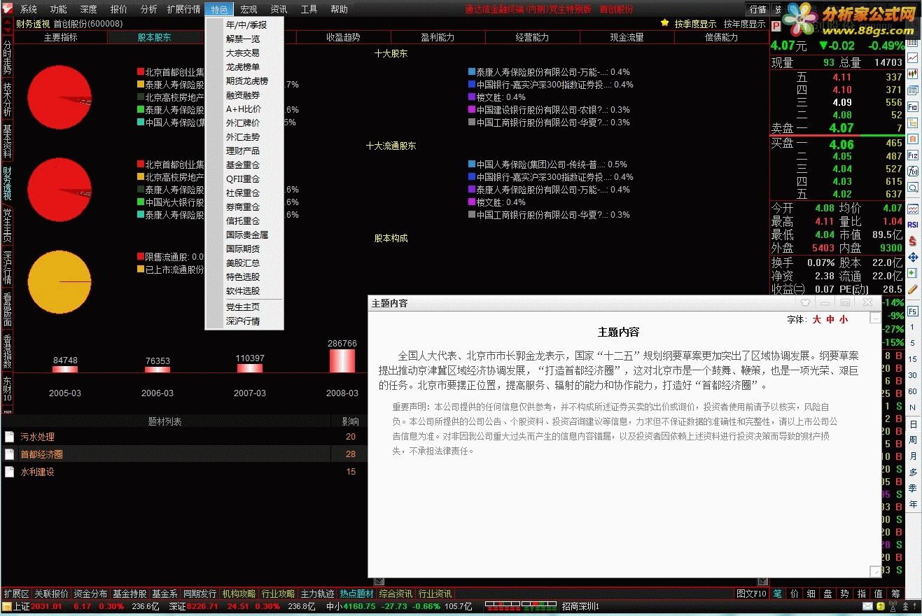Open the mail envelope status icon

[868, 606]
